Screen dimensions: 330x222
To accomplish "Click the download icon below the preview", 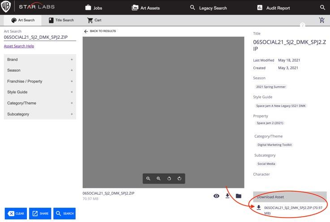I will pyautogui.click(x=227, y=196).
